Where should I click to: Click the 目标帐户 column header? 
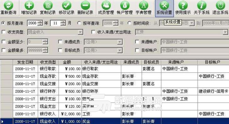213,62
